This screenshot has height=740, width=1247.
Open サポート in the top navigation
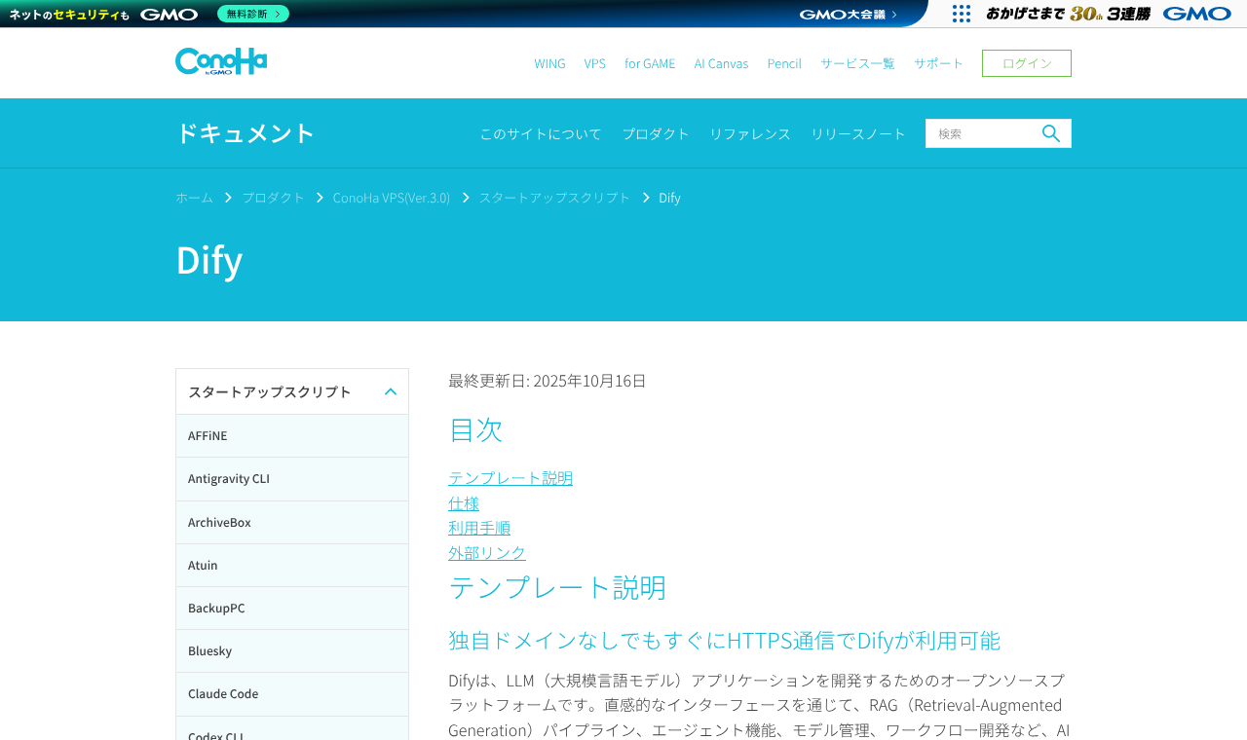coord(938,63)
